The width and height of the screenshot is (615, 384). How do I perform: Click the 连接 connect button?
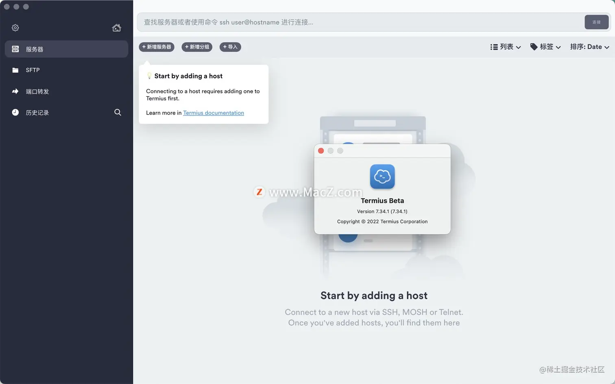(x=596, y=22)
